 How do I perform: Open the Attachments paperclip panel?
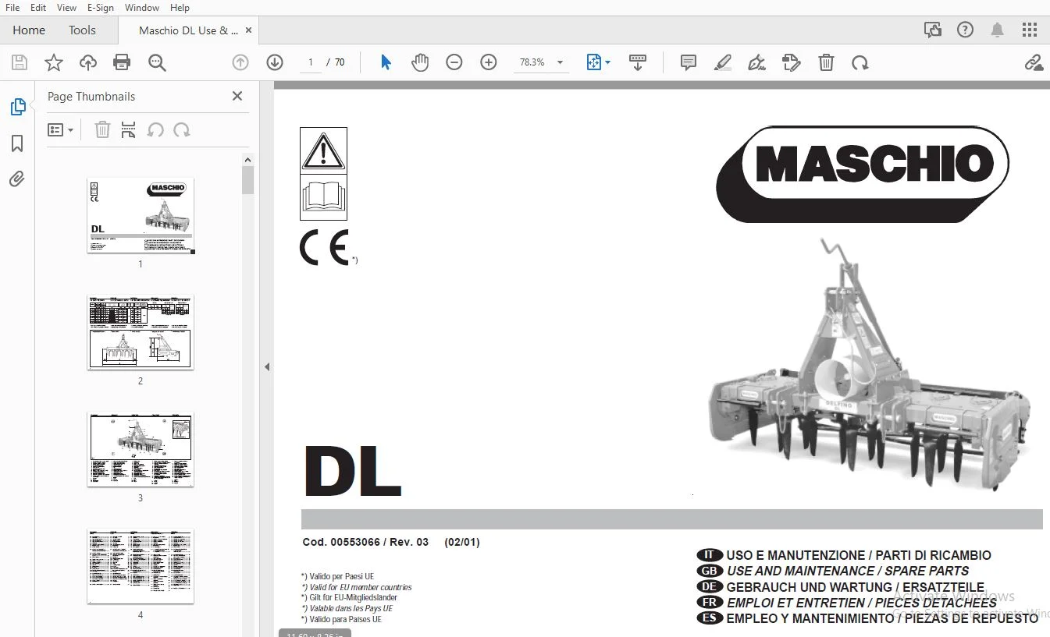coord(17,179)
